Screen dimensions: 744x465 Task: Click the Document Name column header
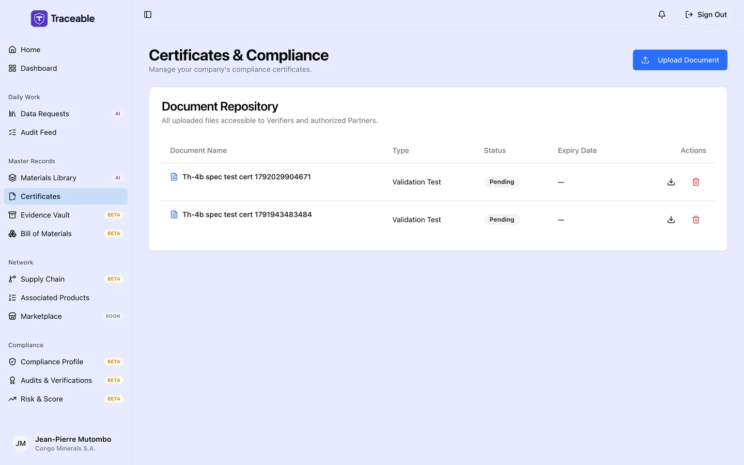[198, 150]
